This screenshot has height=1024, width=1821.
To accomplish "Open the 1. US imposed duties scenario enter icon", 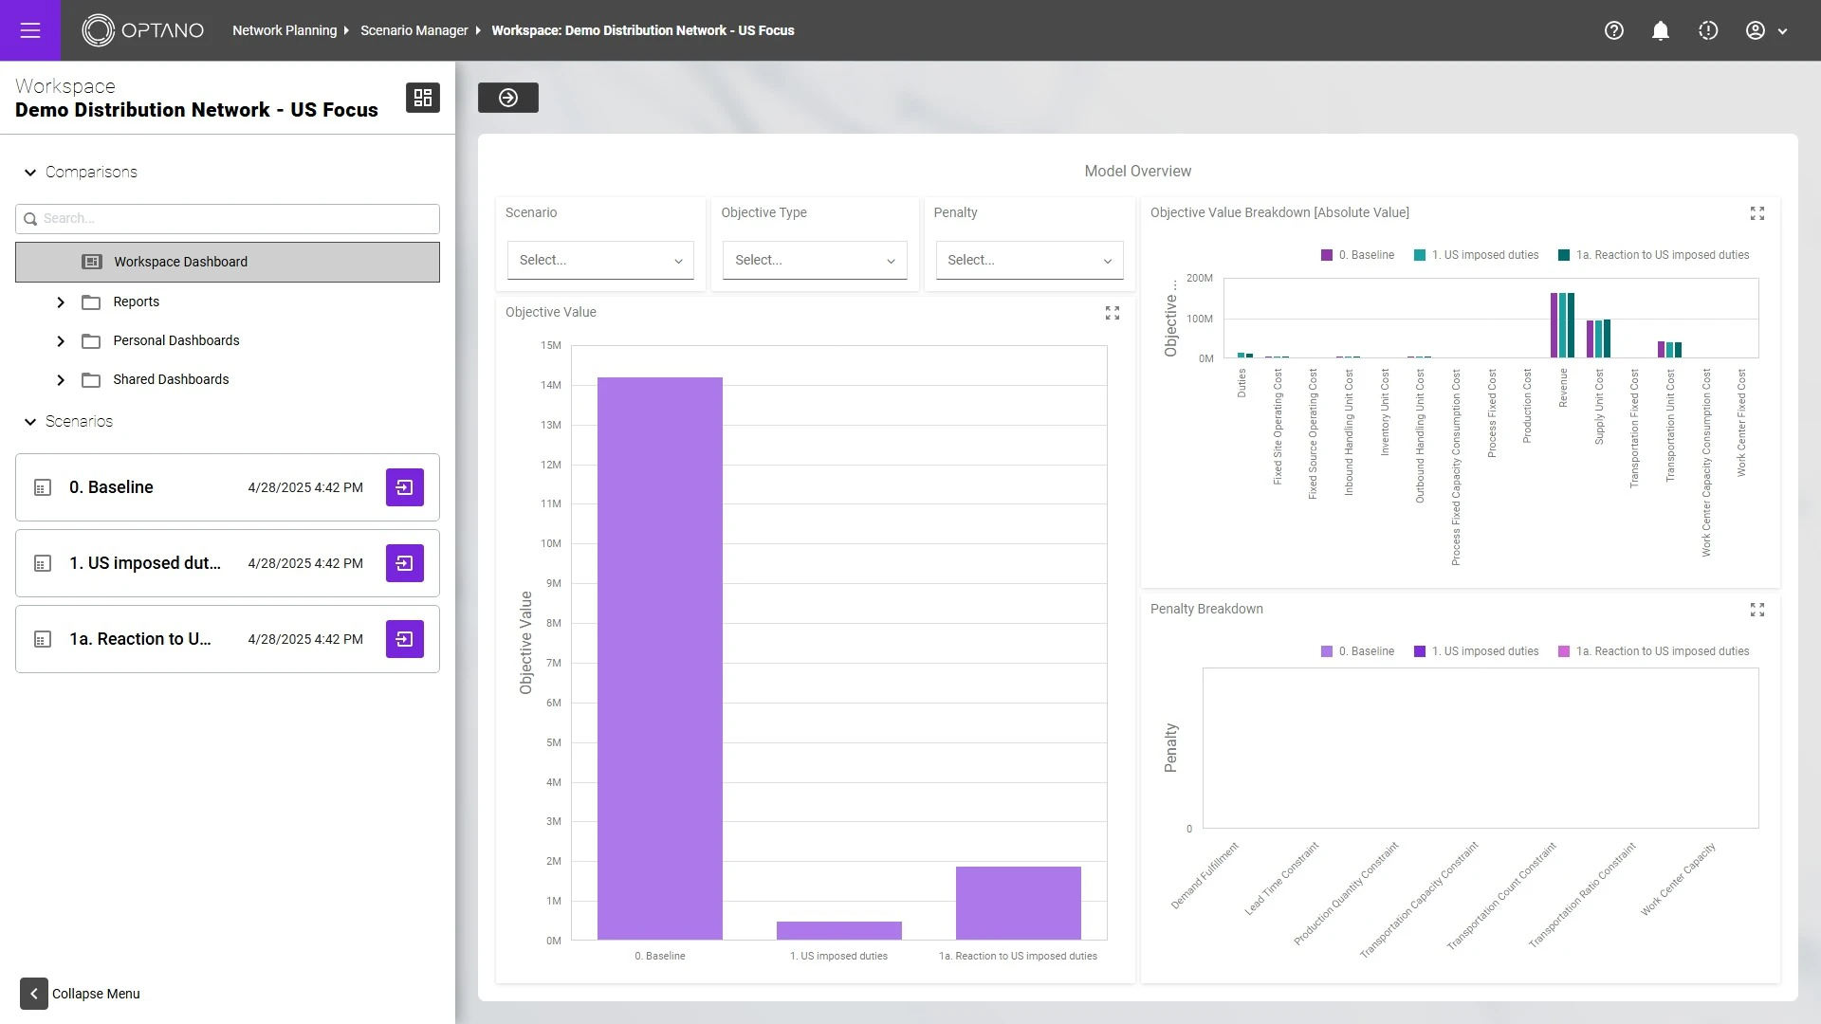I will pos(405,563).
